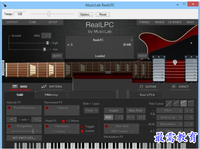Toggle the BridgeMute red enable box
The image size is (200, 149).
tap(9, 126)
